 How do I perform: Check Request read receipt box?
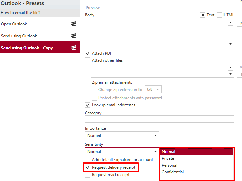tap(88, 175)
